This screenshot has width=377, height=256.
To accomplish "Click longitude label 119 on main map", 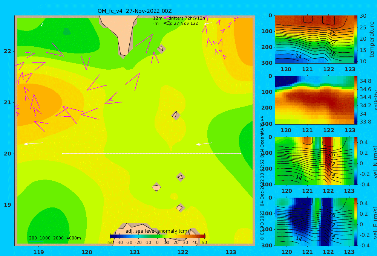I will pyautogui.click(x=39, y=252).
